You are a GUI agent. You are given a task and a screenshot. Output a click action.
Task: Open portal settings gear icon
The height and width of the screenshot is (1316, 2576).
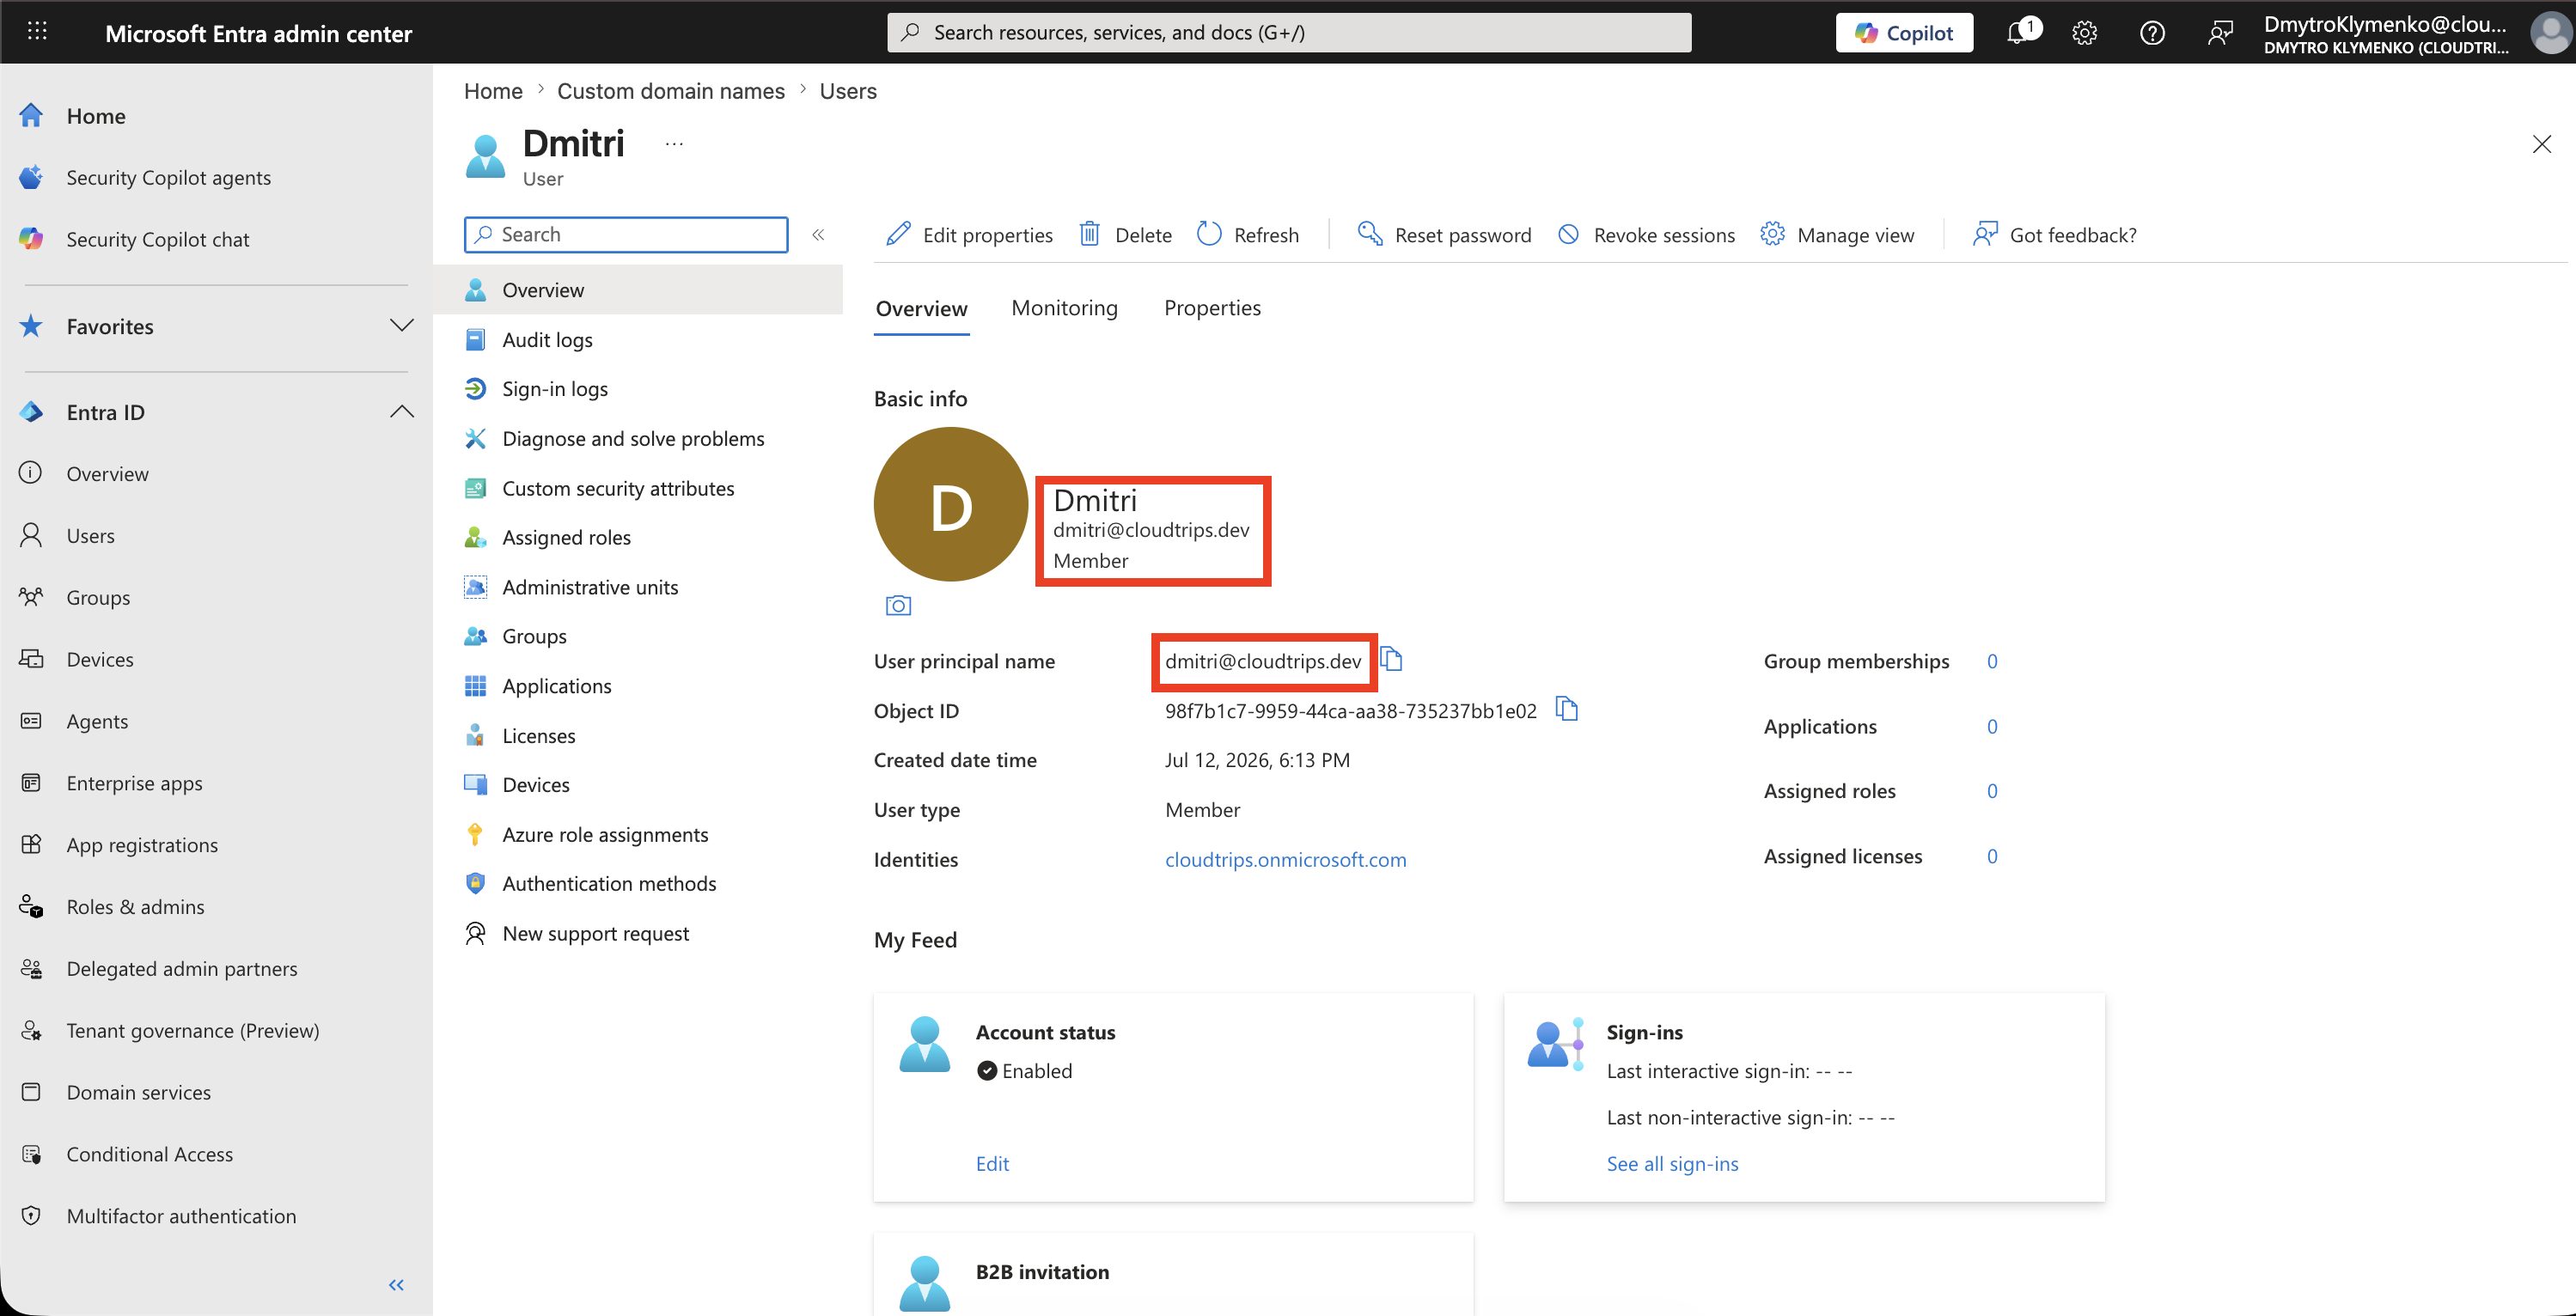[x=2084, y=33]
